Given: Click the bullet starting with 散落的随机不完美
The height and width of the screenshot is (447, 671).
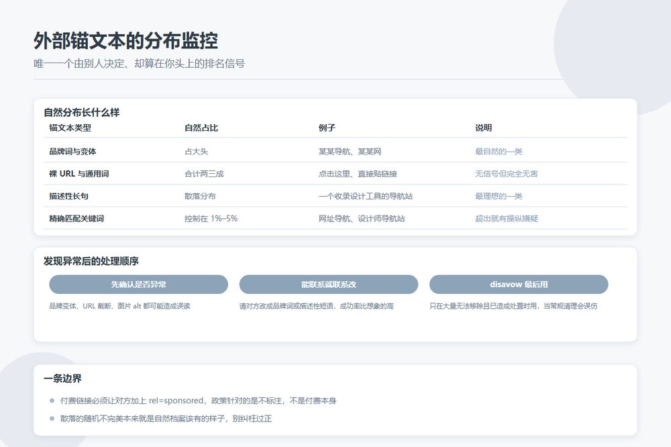Looking at the screenshot, I should [166, 418].
